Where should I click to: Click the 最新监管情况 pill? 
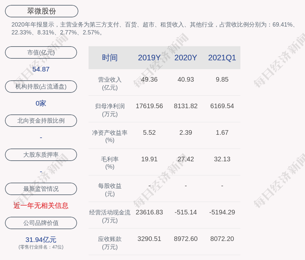[41, 189]
